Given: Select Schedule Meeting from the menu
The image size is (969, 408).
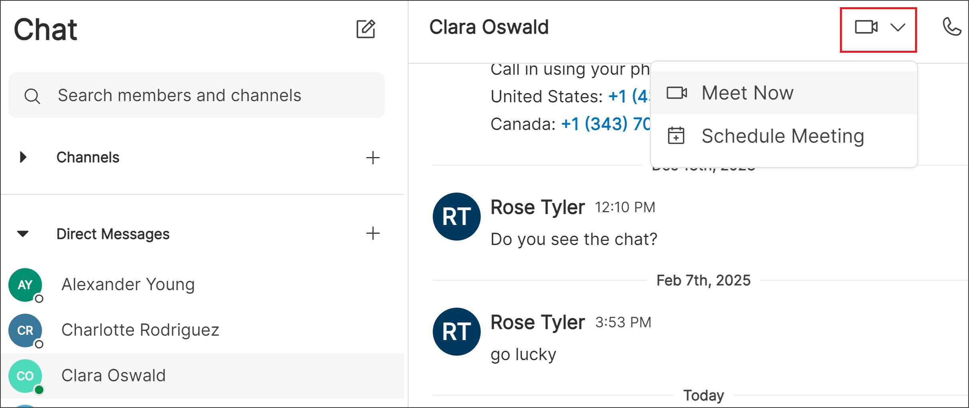Looking at the screenshot, I should 782,135.
